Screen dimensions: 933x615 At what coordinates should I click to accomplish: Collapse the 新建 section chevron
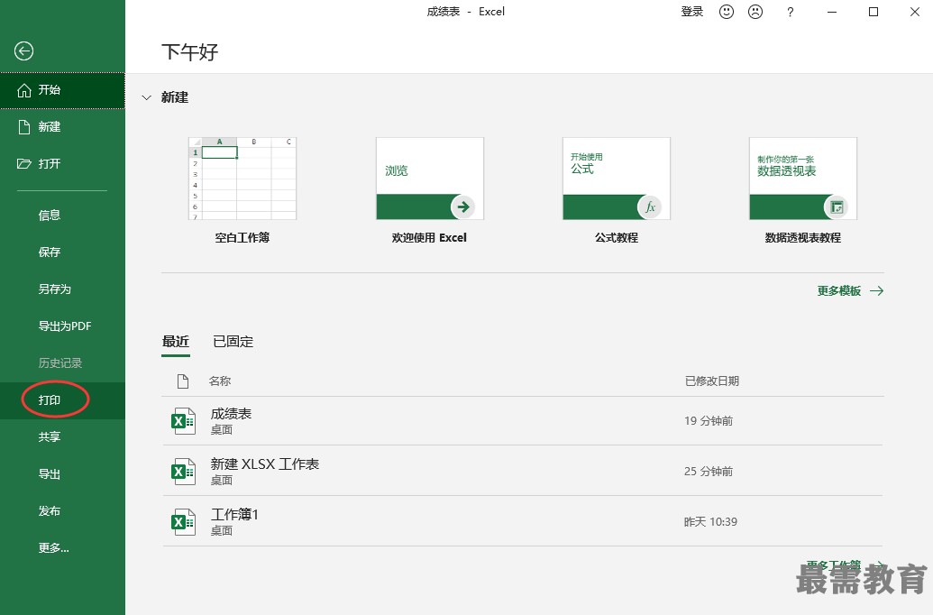point(146,97)
